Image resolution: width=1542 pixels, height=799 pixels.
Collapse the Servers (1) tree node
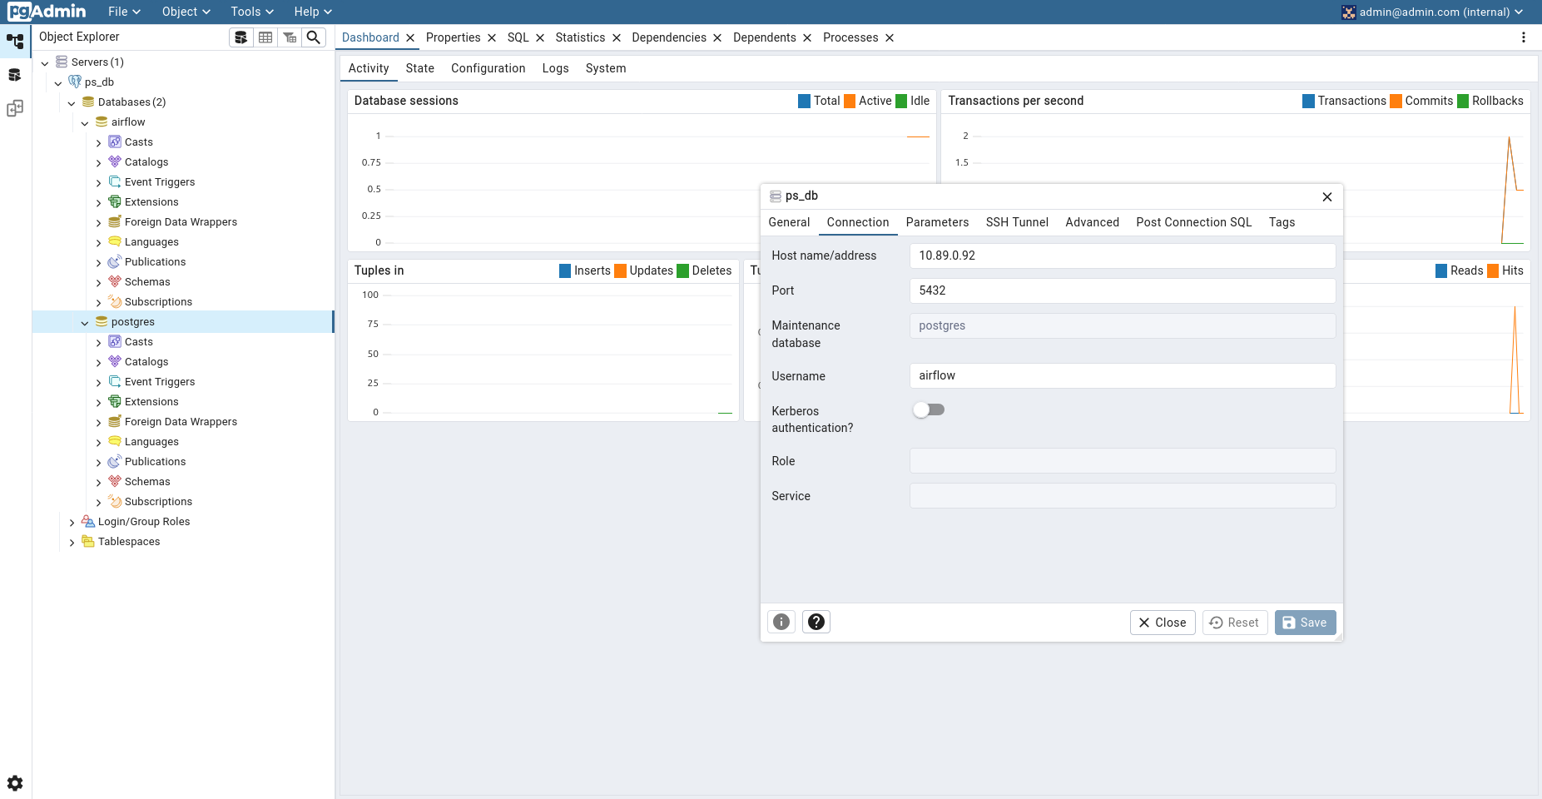pyautogui.click(x=45, y=62)
